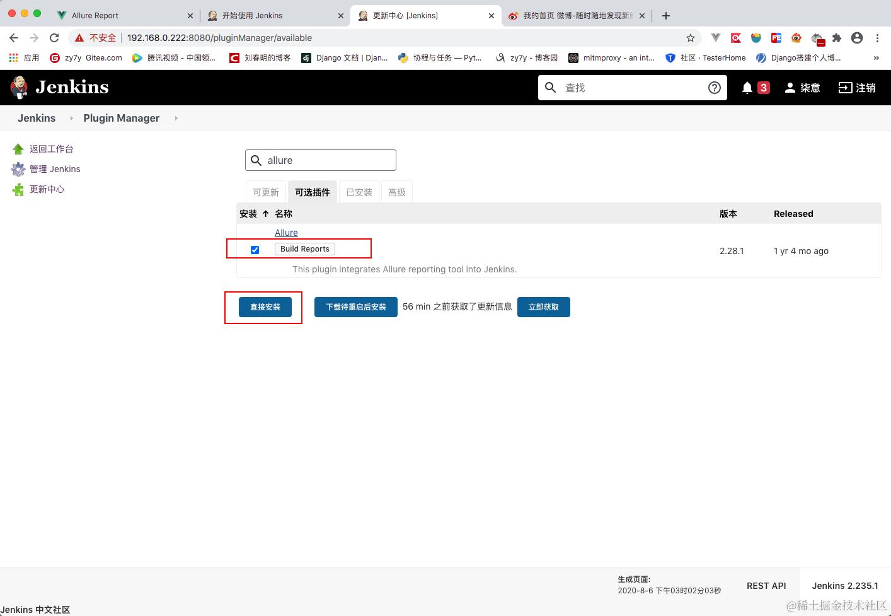Click the 不安全 site security warning
The width and height of the screenshot is (891, 616).
tap(96, 38)
